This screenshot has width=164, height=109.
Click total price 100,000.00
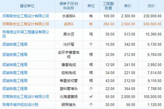point(152,97)
